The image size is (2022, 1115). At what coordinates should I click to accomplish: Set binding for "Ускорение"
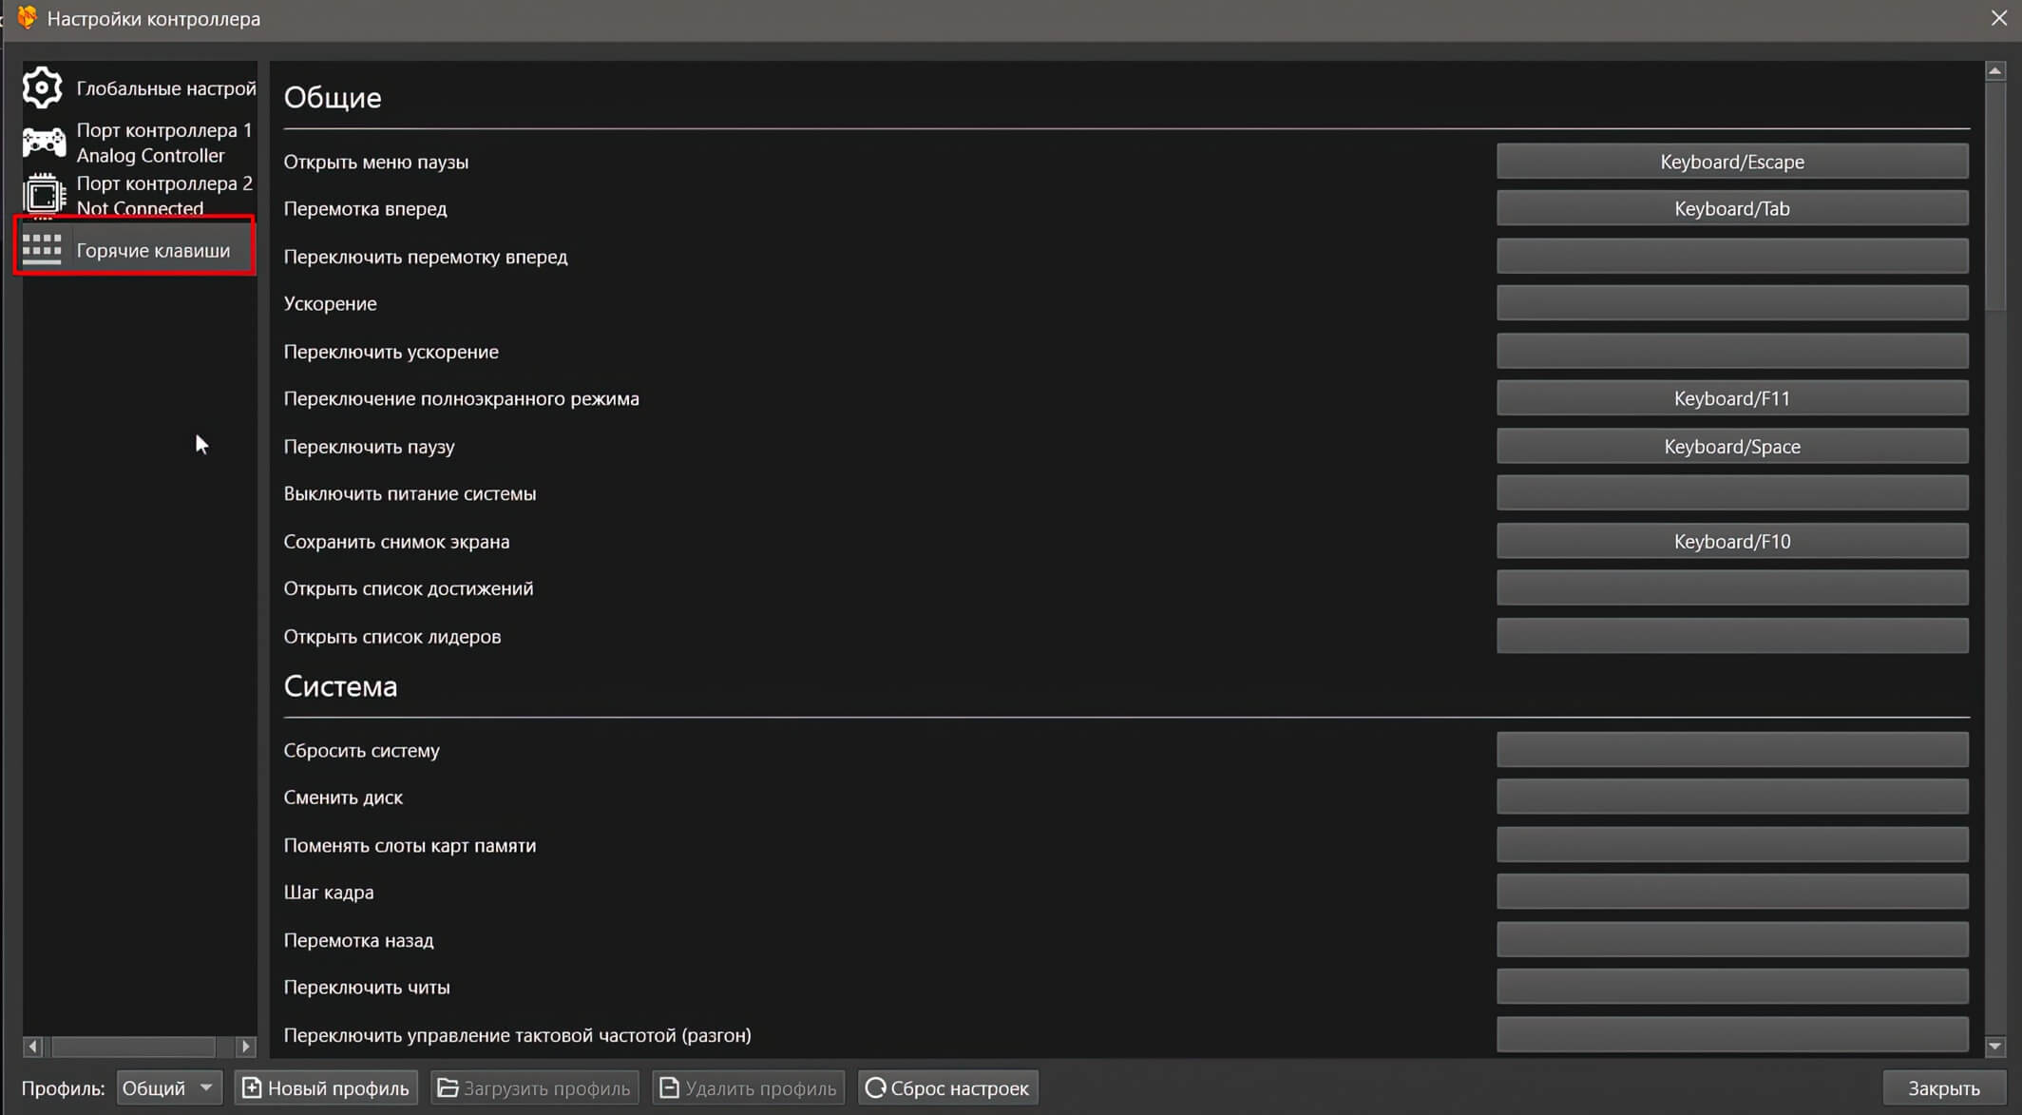point(1732,303)
